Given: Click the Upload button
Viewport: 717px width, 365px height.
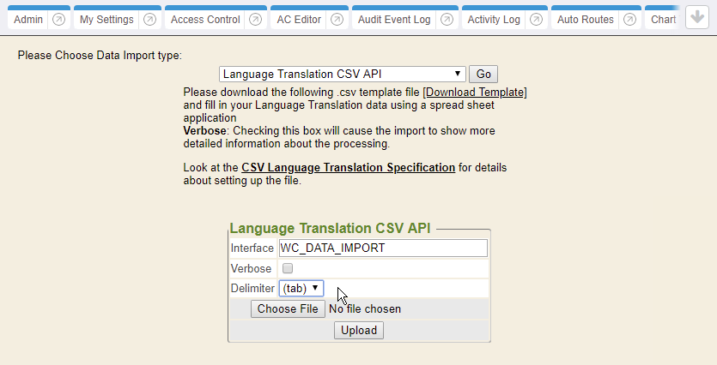Looking at the screenshot, I should coord(359,330).
